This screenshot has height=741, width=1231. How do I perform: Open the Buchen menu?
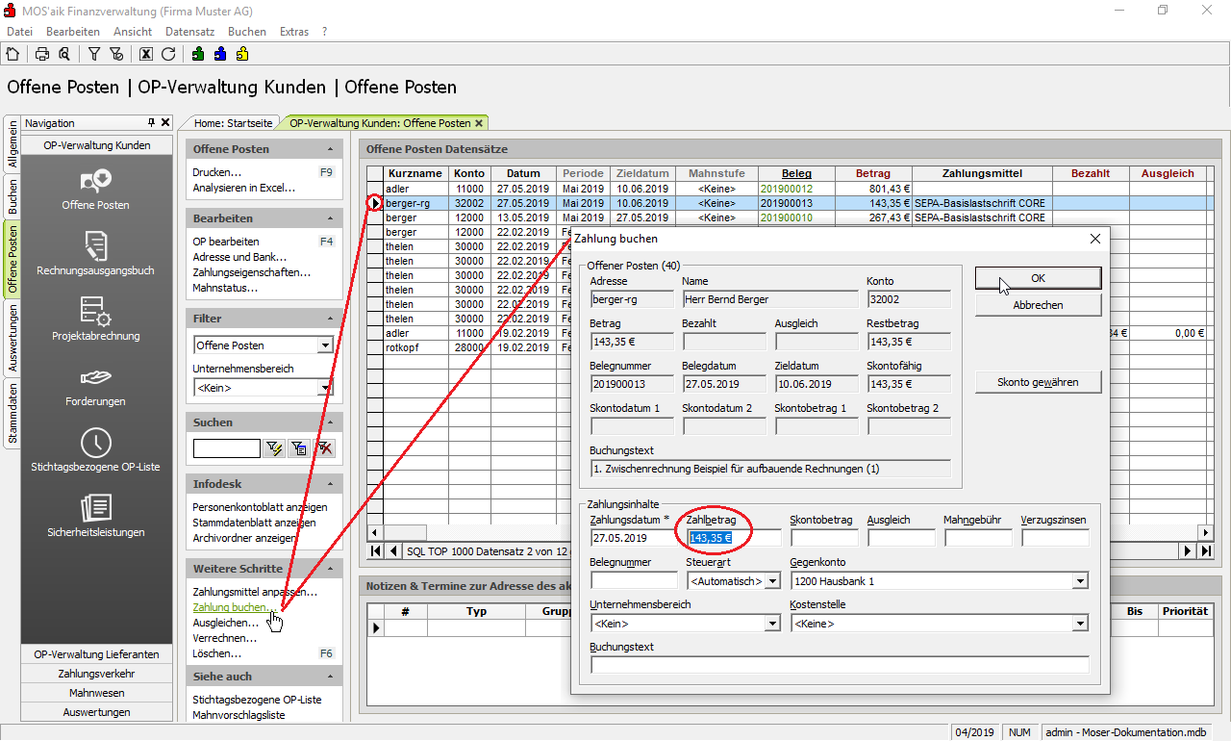click(x=246, y=32)
